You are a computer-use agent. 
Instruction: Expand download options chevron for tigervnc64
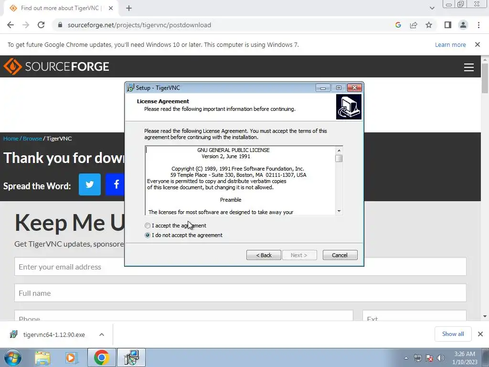[102, 335]
